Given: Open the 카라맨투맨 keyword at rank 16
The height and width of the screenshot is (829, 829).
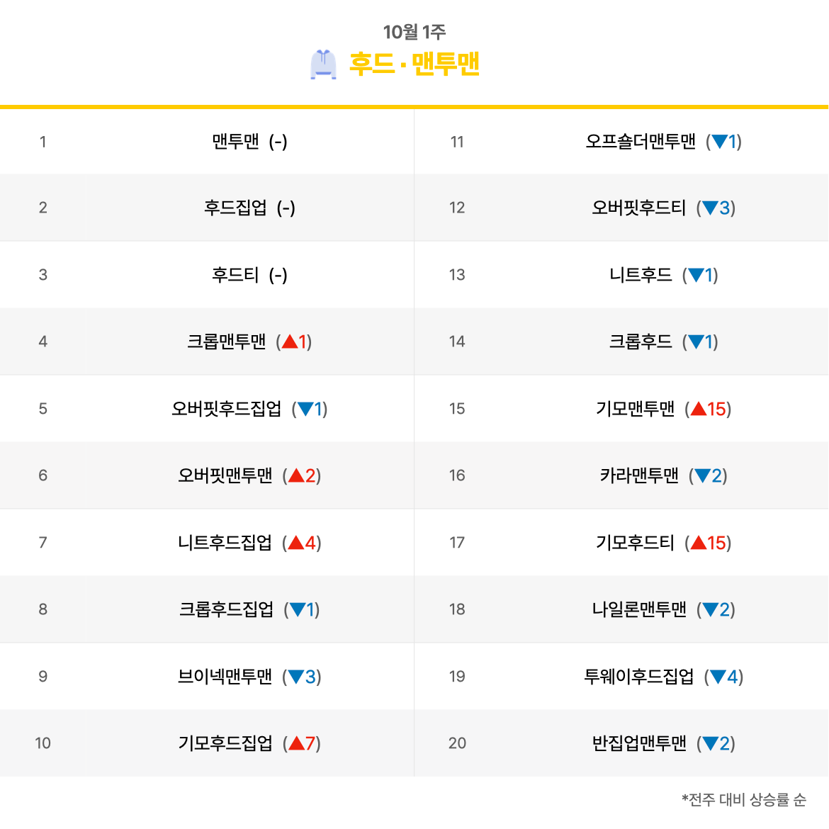Looking at the screenshot, I should coord(638,475).
